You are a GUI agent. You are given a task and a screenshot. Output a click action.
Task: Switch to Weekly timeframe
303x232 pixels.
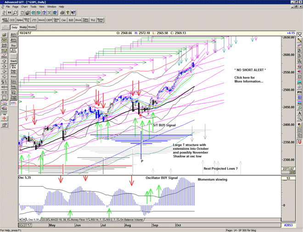click(23, 28)
